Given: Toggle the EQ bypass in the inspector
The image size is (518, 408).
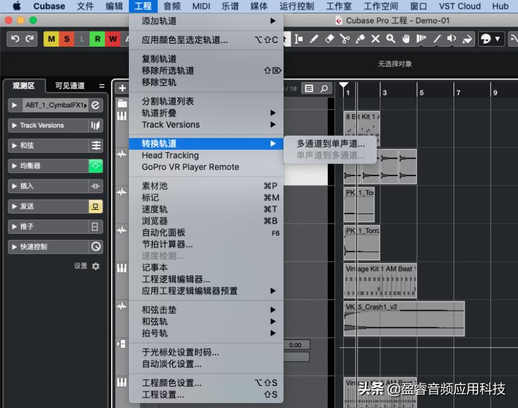Looking at the screenshot, I should point(96,165).
